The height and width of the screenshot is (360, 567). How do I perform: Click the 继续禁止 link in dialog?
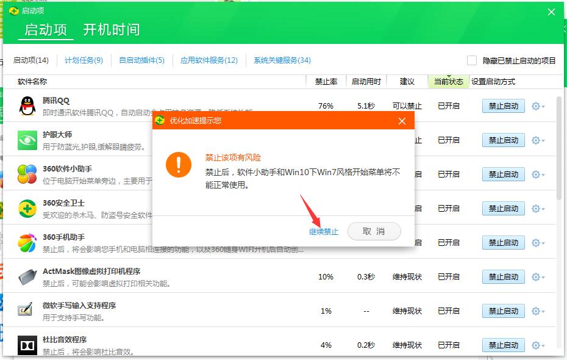[324, 231]
